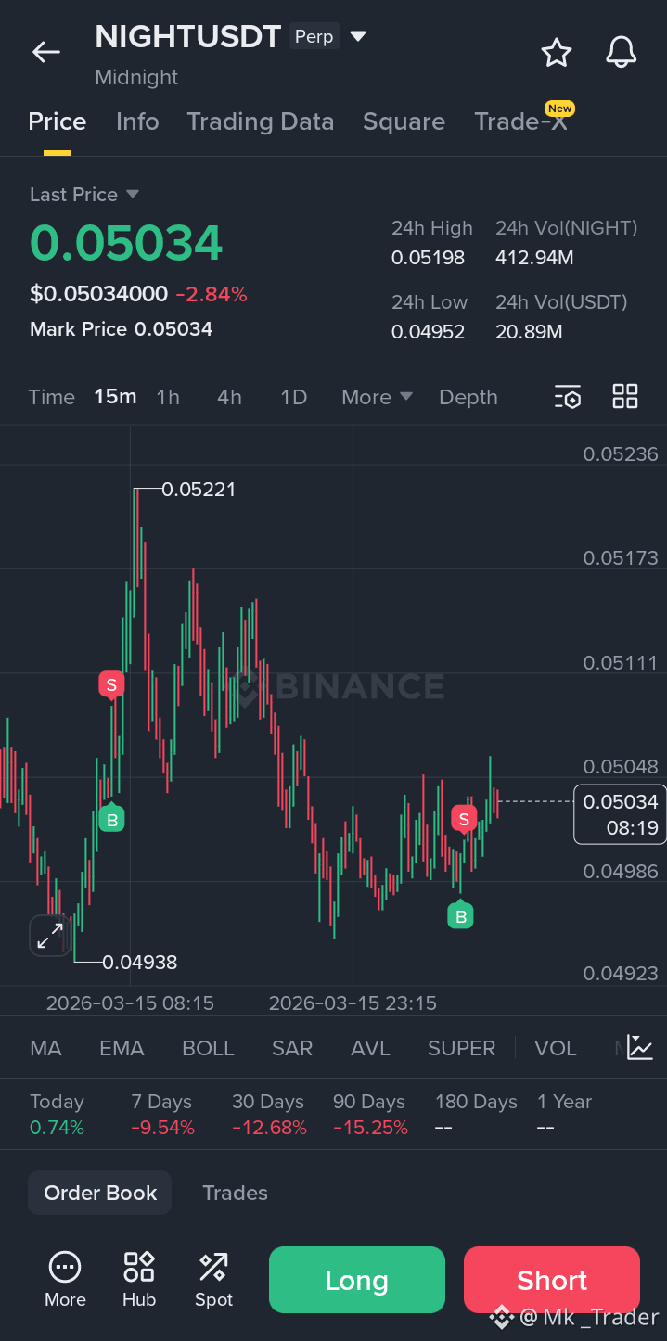Toggle the EMA indicator
This screenshot has width=667, height=1341.
point(122,1048)
